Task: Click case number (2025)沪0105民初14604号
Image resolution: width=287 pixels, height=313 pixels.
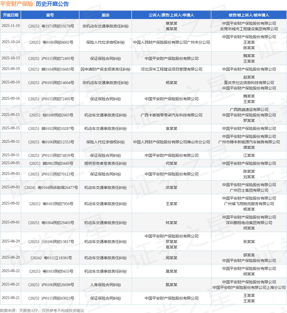Action: pos(51,83)
